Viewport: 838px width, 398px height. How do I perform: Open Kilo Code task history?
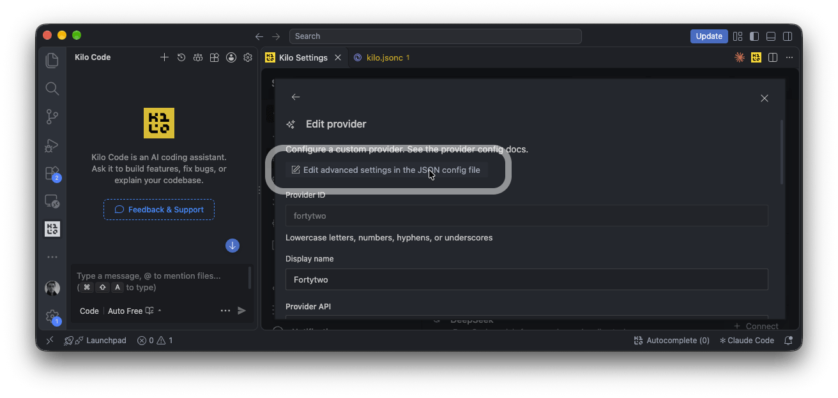coord(181,57)
